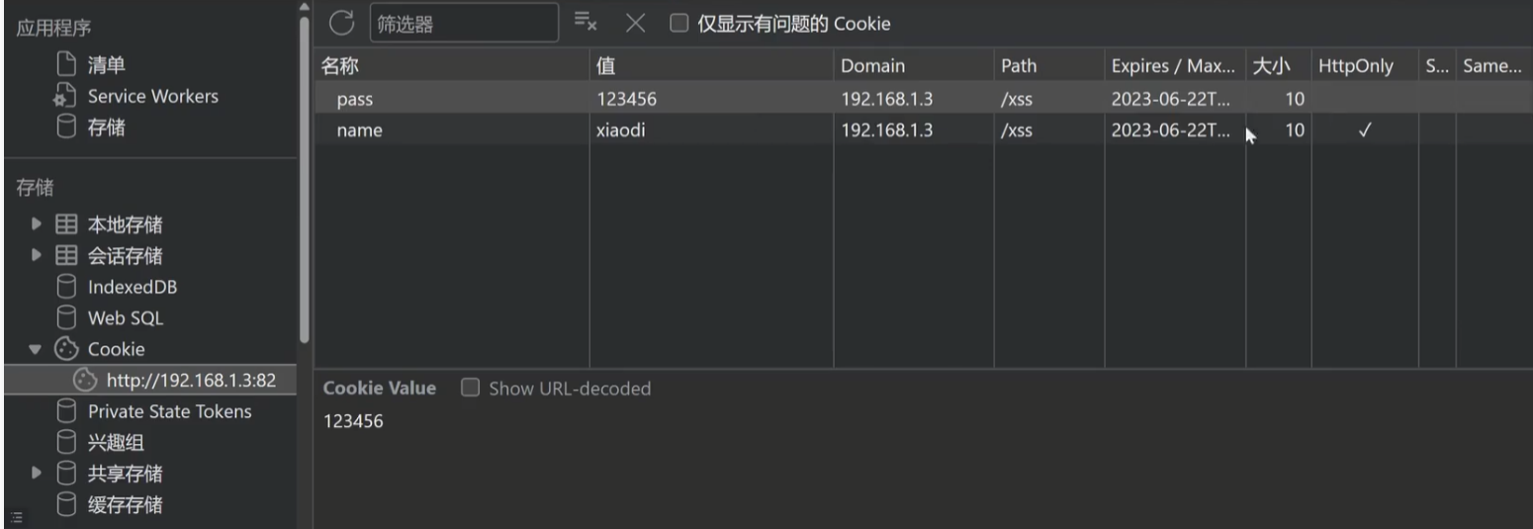Expand the 会话存储 tree node

[x=37, y=256]
